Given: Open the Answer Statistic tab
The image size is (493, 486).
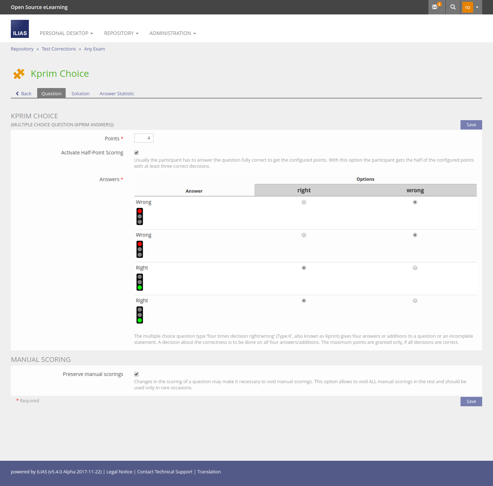Looking at the screenshot, I should [x=117, y=93].
